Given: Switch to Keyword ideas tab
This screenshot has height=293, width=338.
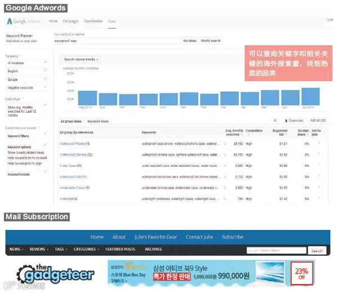Looking at the screenshot, I should click(x=98, y=121).
